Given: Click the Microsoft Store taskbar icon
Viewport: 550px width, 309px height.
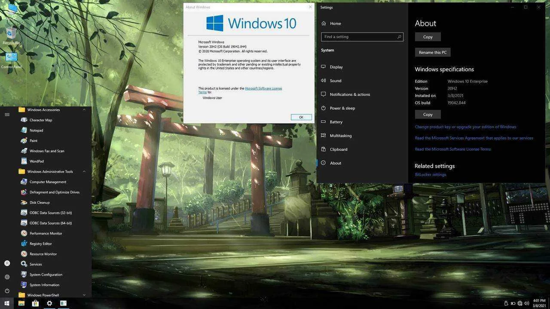Looking at the screenshot, I should (35, 303).
